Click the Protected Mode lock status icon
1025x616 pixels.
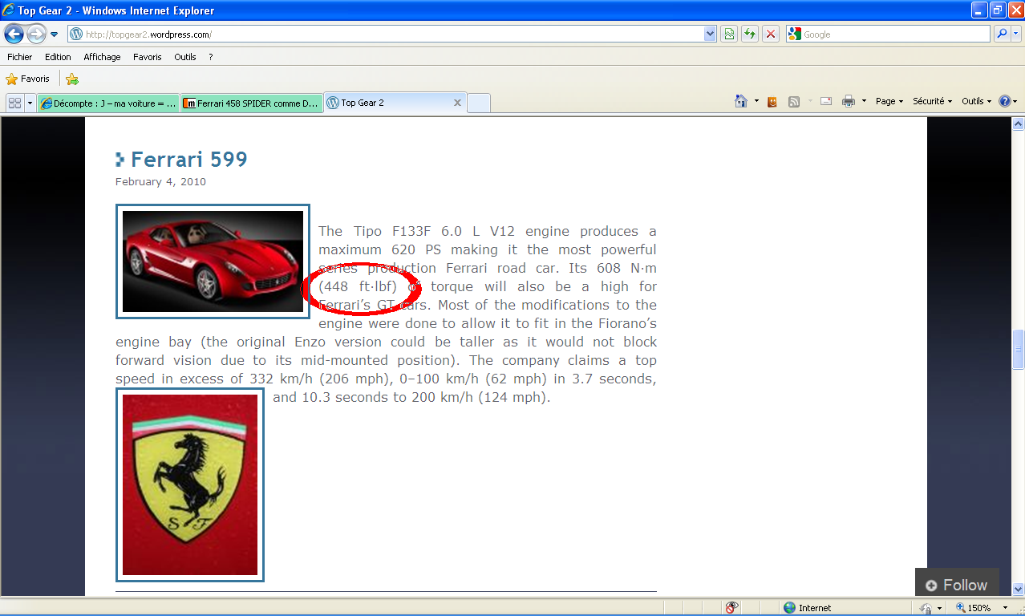926,609
